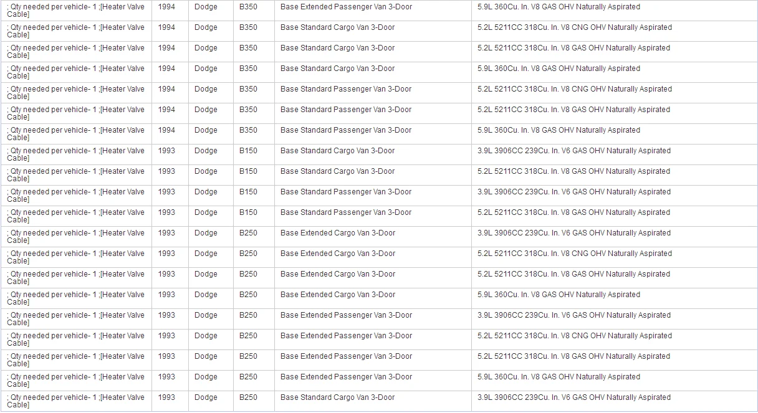Select 3.9L V6 engine for B250 Extended Passenger Van
This screenshot has width=758, height=413.
(x=574, y=315)
